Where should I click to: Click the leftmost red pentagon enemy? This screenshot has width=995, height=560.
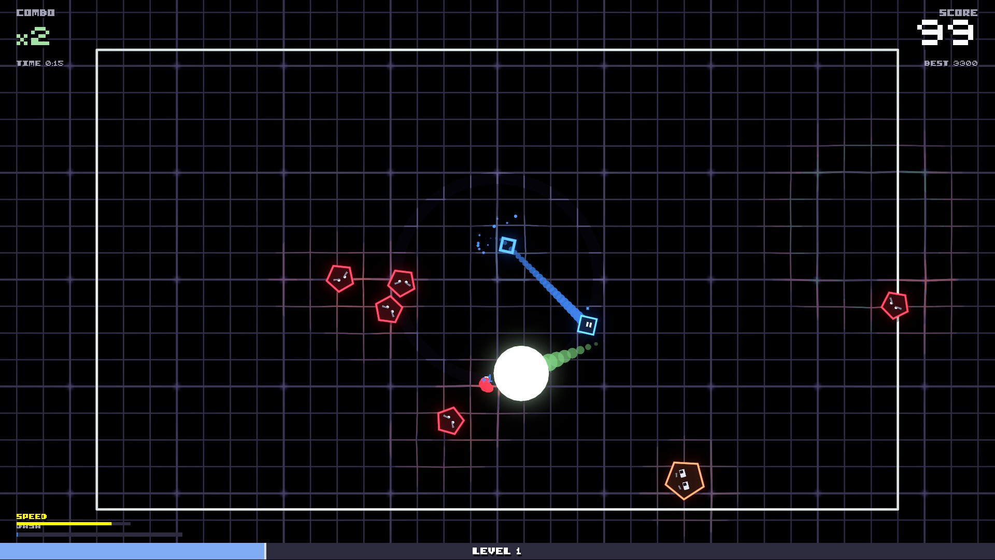[x=340, y=278]
